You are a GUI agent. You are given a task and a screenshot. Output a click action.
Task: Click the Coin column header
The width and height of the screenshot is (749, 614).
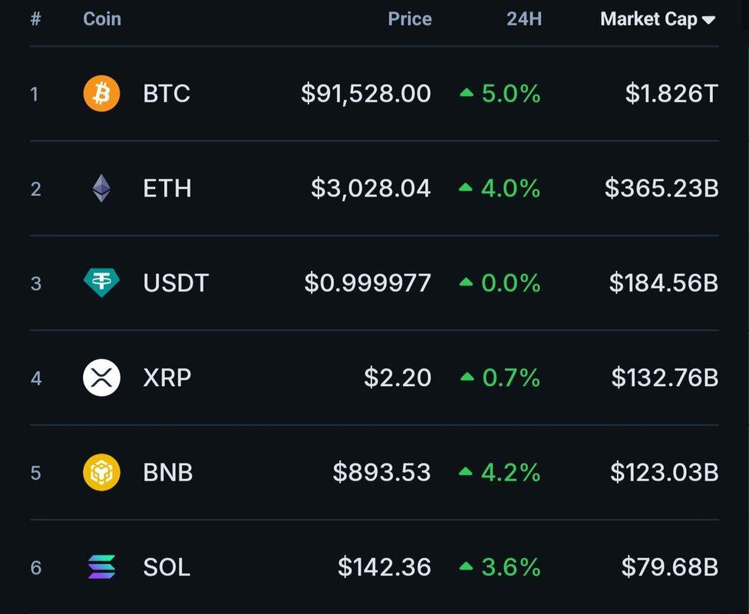coord(102,19)
